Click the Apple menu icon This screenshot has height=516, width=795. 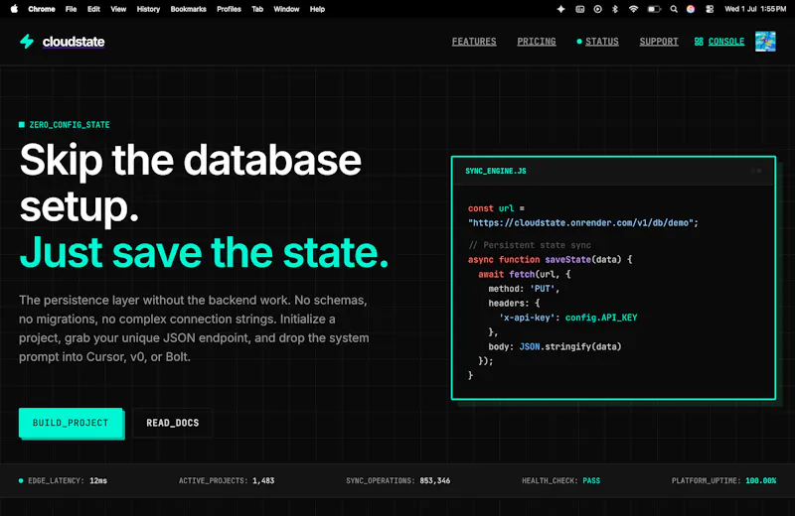14,9
